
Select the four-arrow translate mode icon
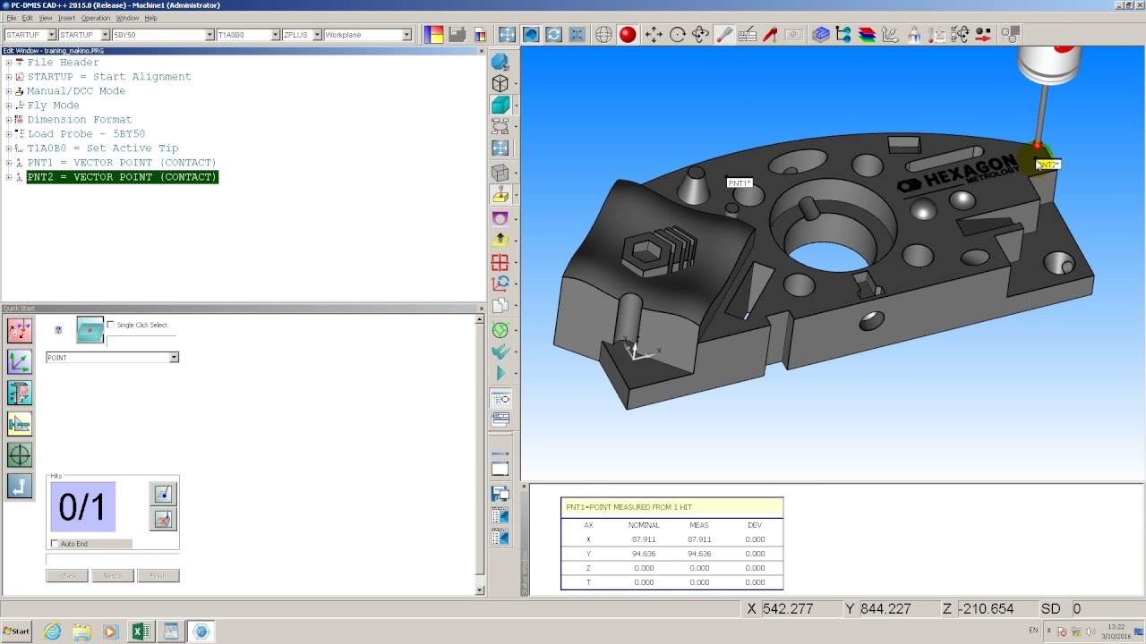(654, 34)
